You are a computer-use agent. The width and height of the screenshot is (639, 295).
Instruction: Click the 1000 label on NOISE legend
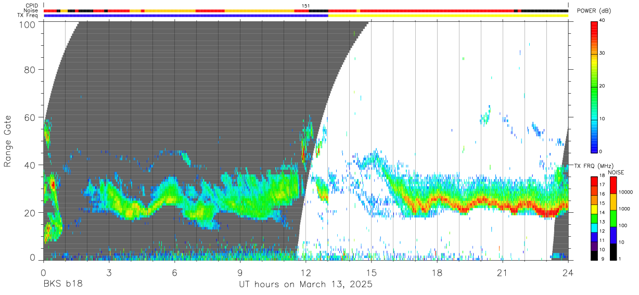[x=624, y=209]
